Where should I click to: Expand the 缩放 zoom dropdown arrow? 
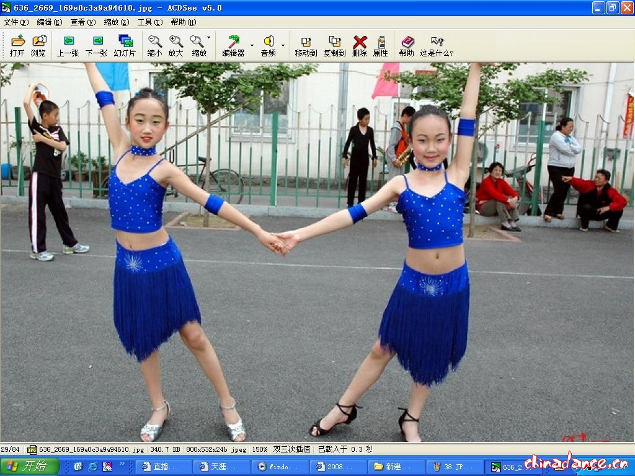(208, 38)
